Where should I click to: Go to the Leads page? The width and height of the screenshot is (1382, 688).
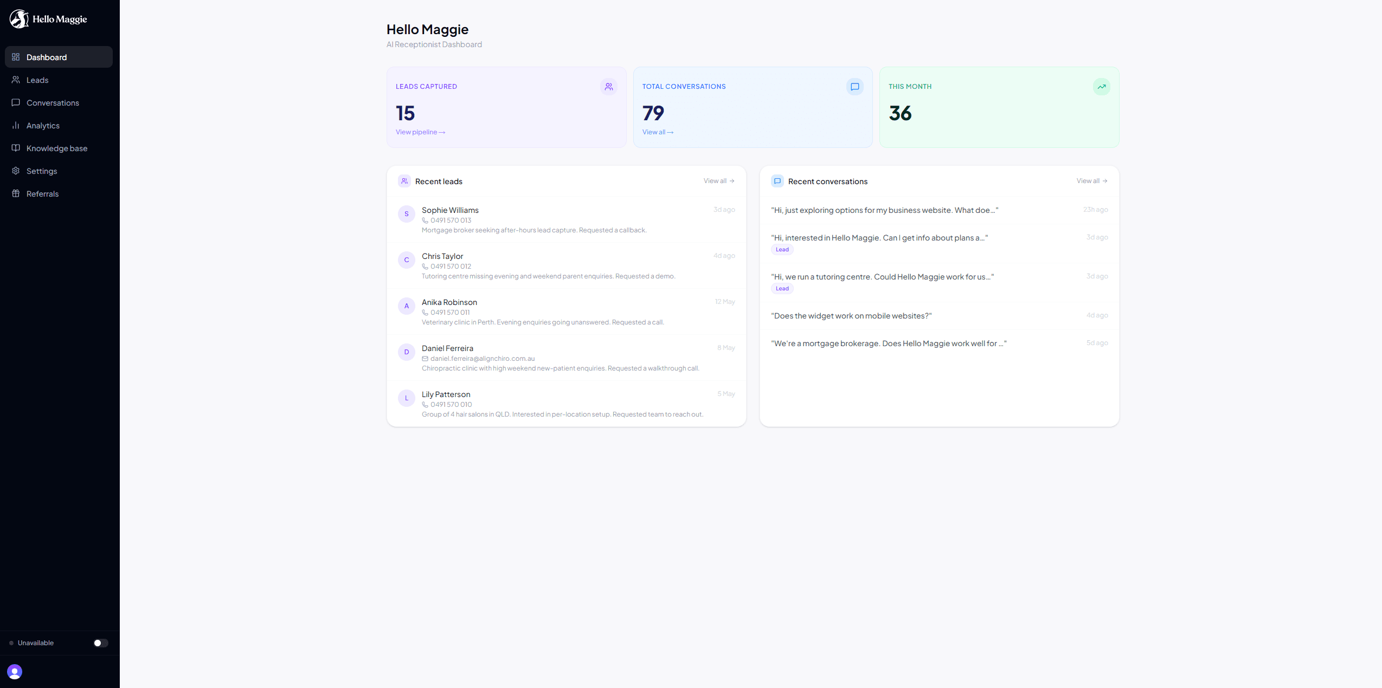point(59,80)
